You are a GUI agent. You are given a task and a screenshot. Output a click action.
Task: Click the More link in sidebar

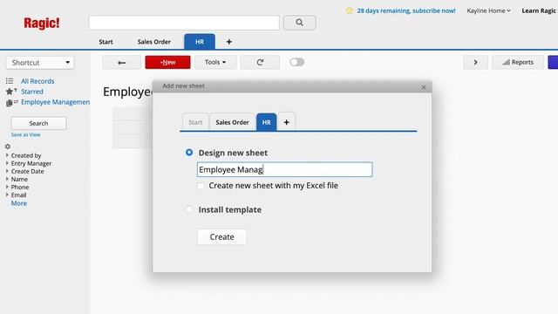click(19, 203)
